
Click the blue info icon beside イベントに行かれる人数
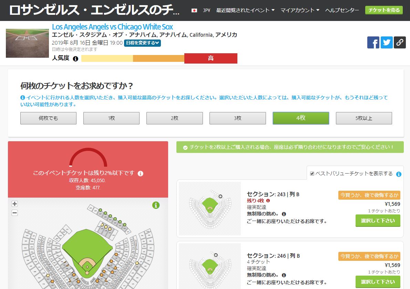(x=23, y=98)
